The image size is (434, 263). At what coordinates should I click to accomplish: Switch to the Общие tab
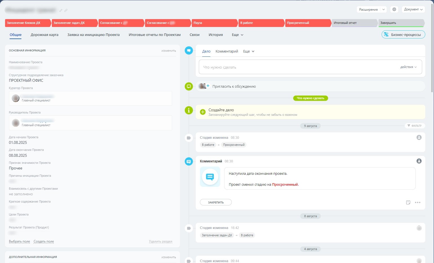click(x=15, y=35)
